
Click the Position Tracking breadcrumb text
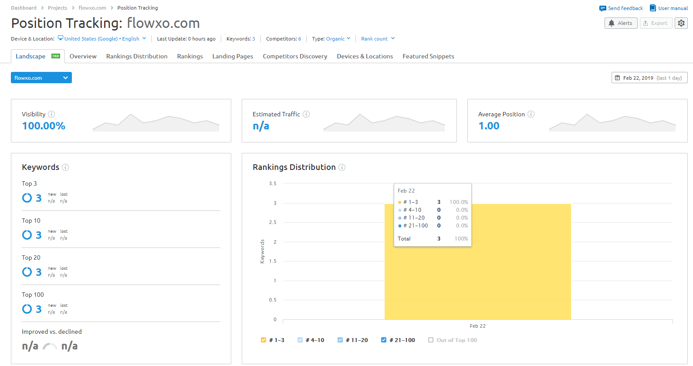(138, 8)
